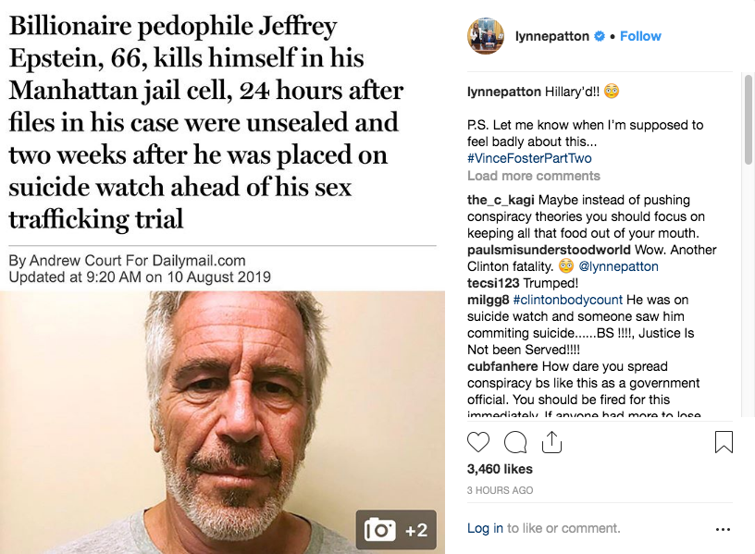The height and width of the screenshot is (554, 755).
Task: Open lynnepatton profile picture avatar
Action: [x=486, y=36]
